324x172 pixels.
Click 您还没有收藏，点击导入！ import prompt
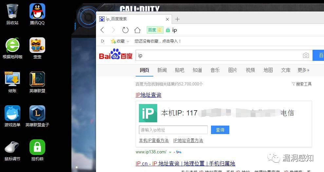click(x=158, y=41)
